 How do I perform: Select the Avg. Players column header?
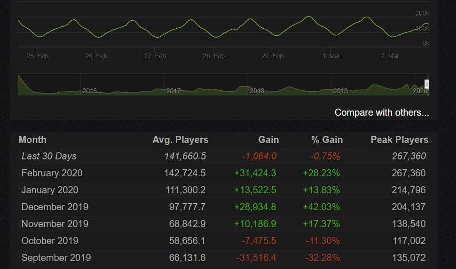180,140
